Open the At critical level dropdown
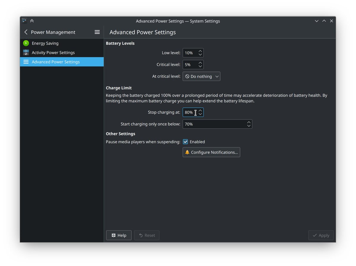 click(x=201, y=76)
